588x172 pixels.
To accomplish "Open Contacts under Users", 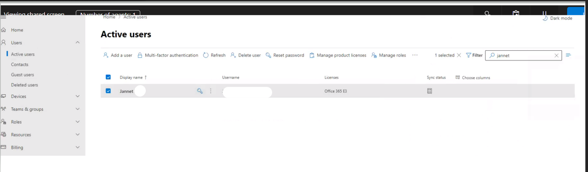I will point(19,64).
